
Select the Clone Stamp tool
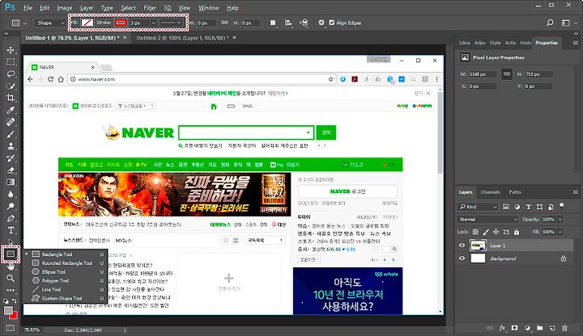point(11,146)
